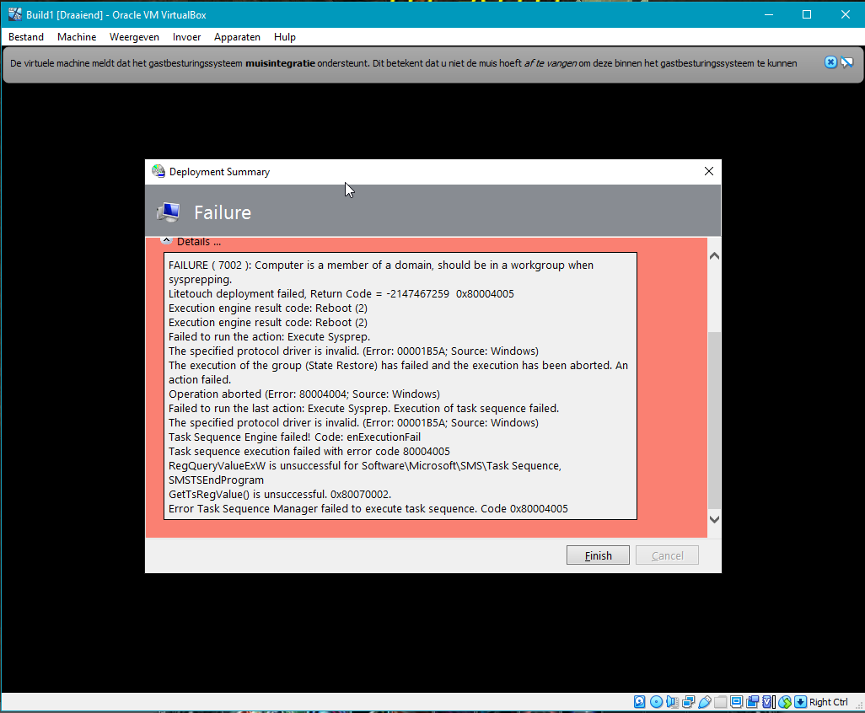This screenshot has height=713, width=865.
Task: Open hard disk activity indicator in status bar
Action: point(639,701)
